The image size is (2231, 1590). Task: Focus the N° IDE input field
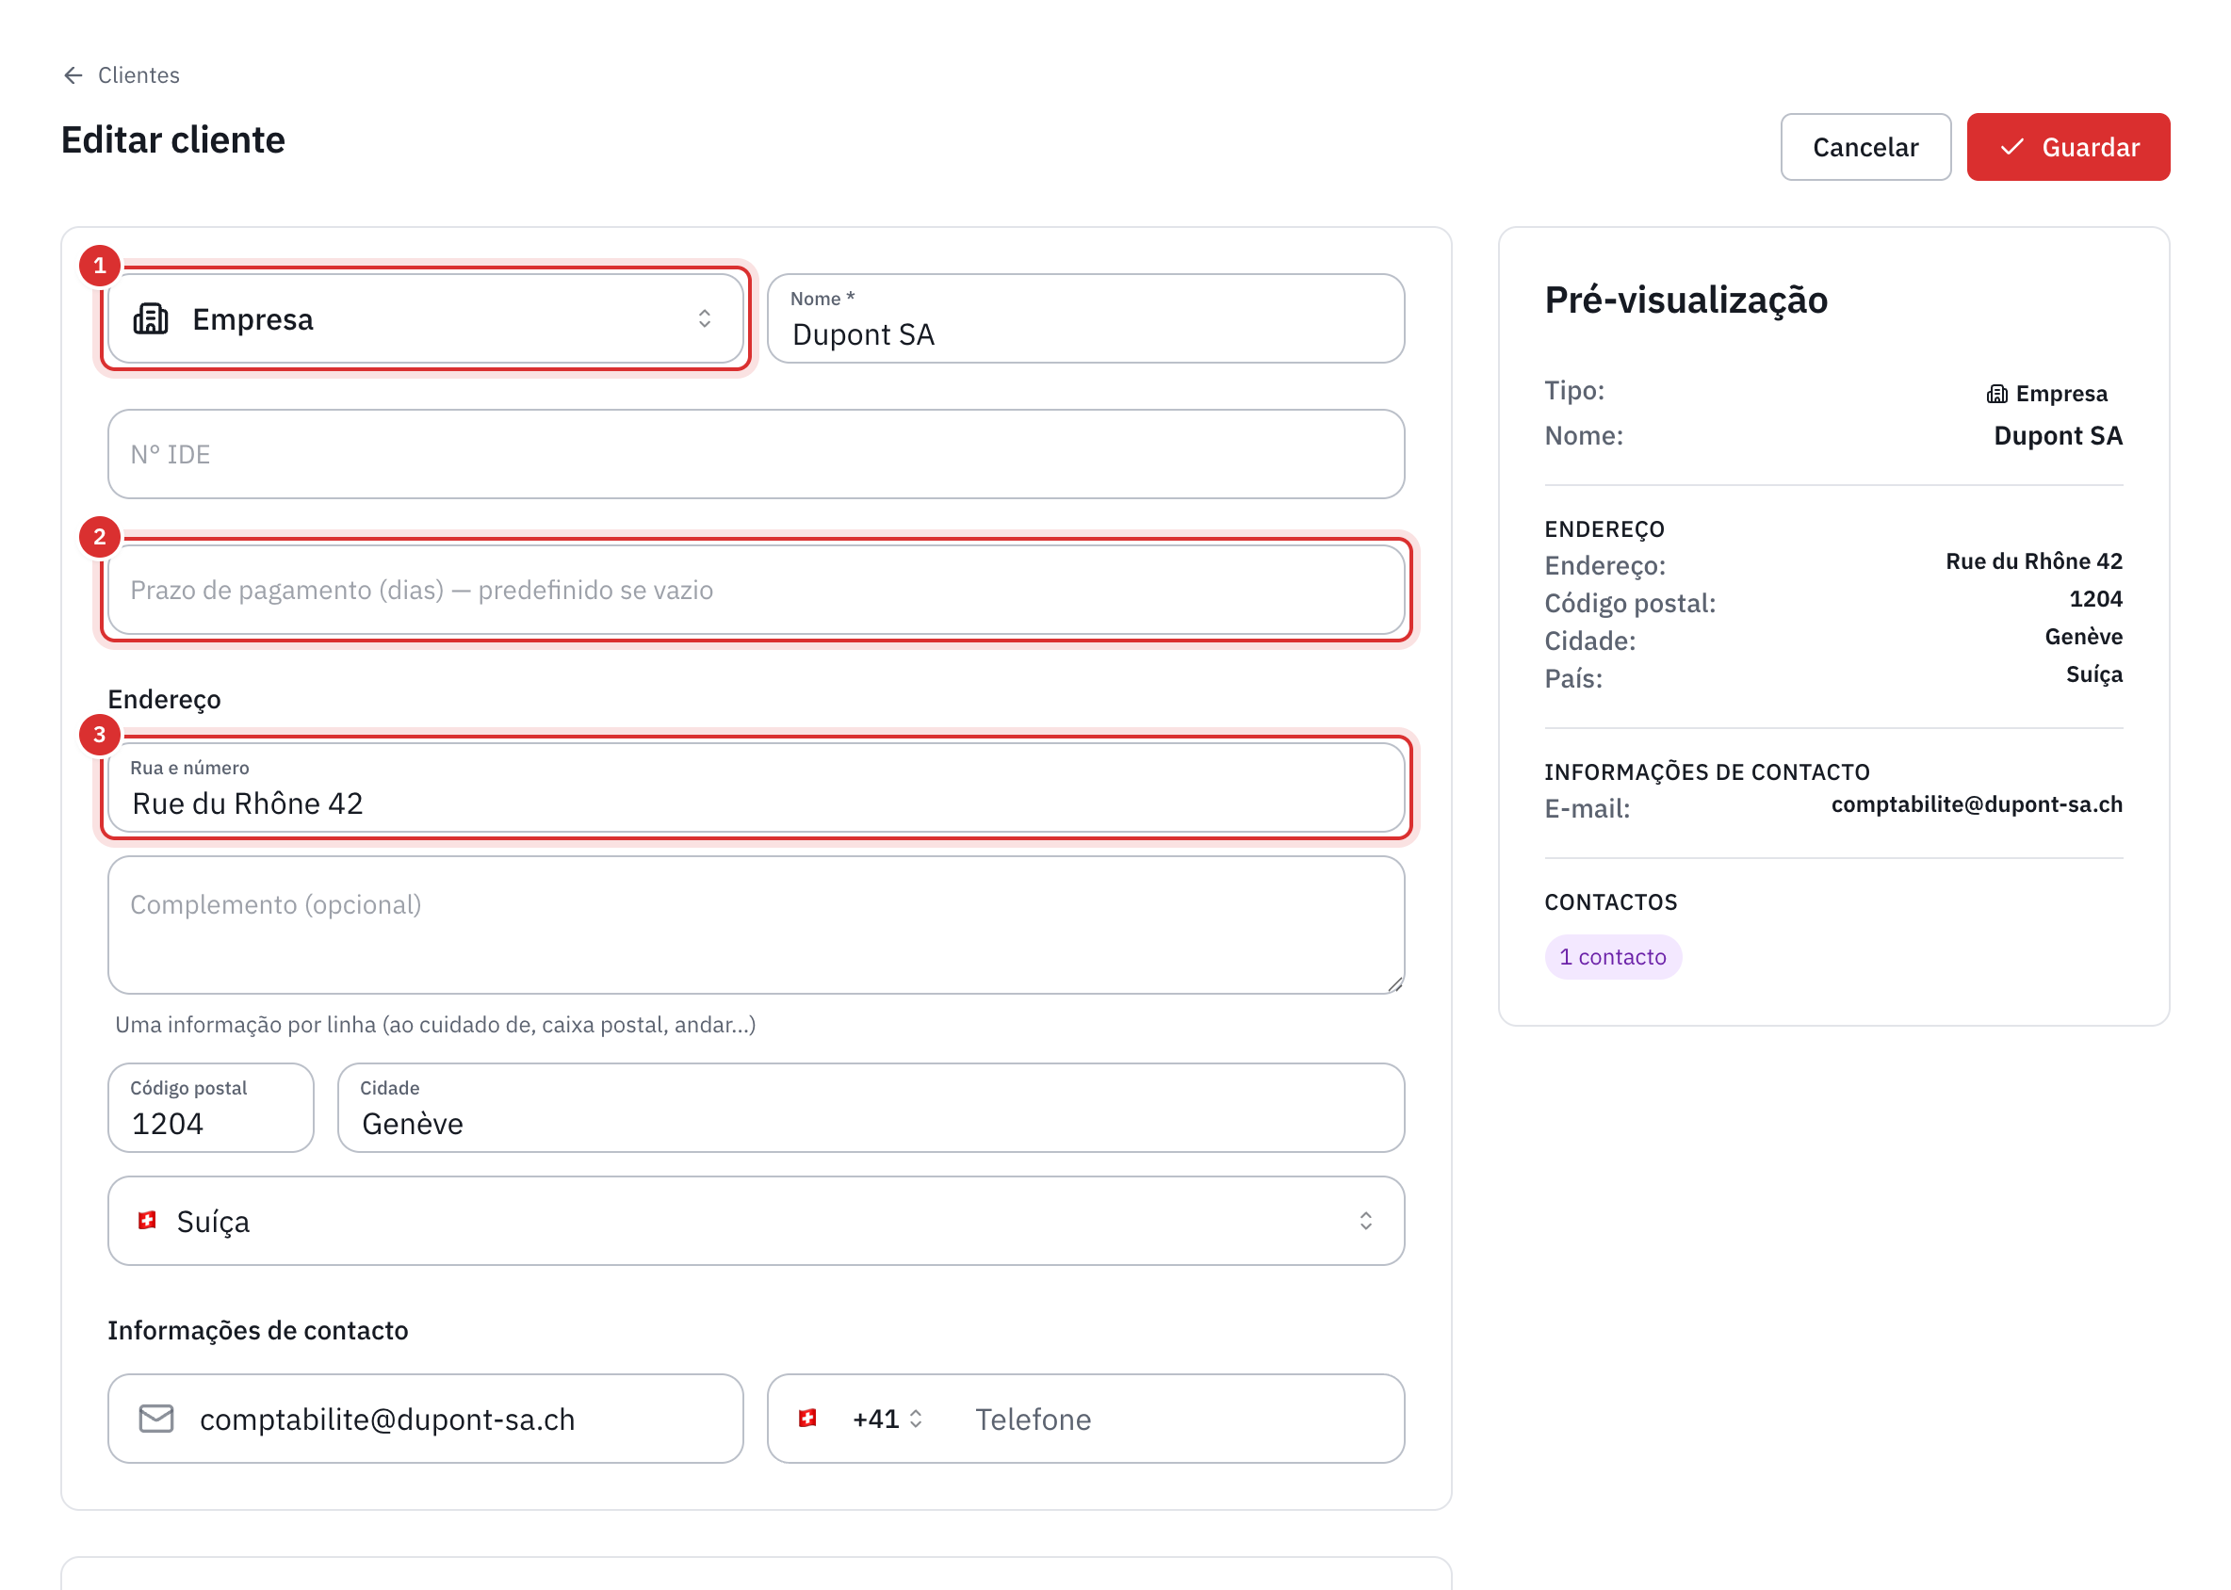click(755, 454)
